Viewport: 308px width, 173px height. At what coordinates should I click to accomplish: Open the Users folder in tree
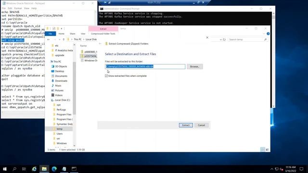click(60, 134)
